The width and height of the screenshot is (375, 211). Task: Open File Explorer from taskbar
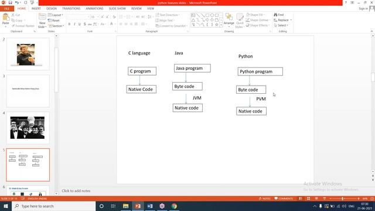[x=125, y=206]
